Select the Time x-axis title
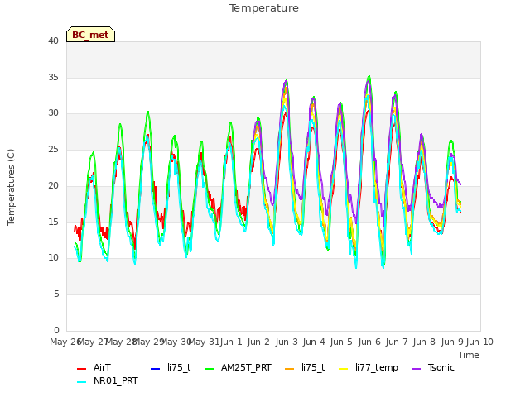The height and width of the screenshot is (397, 530). point(469,355)
